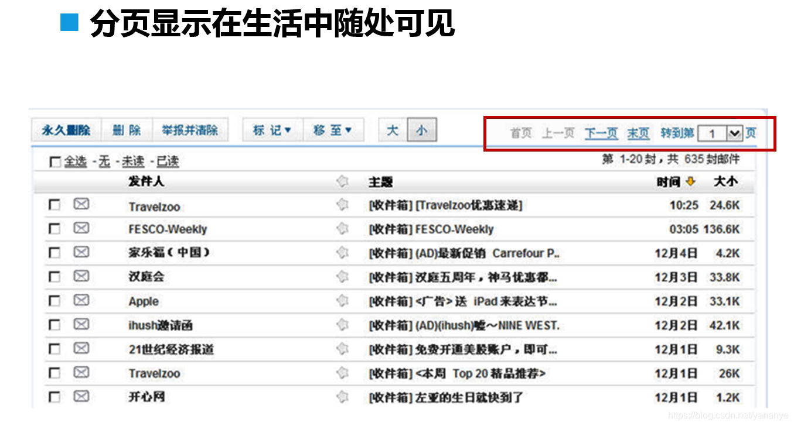This screenshot has height=426, width=794.
Task: Click envelope icon beside Apple sender
Action: 81,300
